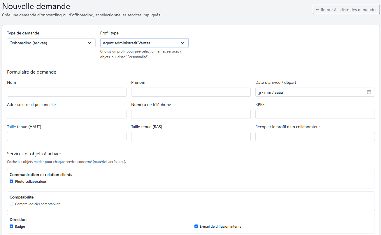Image resolution: width=381 pixels, height=235 pixels.
Task: Focus the Taille tenue (HAUT) field
Action: pos(67,137)
